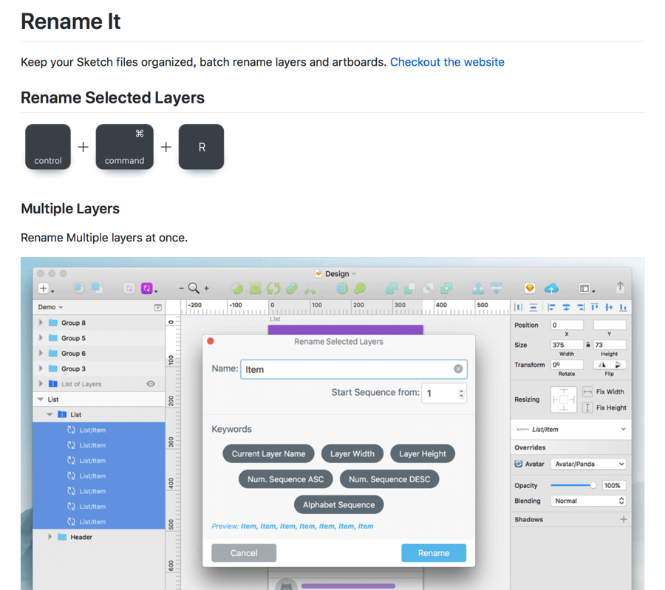Toggle the Fix Height resizing option
This screenshot has width=665, height=590.
pyautogui.click(x=587, y=408)
